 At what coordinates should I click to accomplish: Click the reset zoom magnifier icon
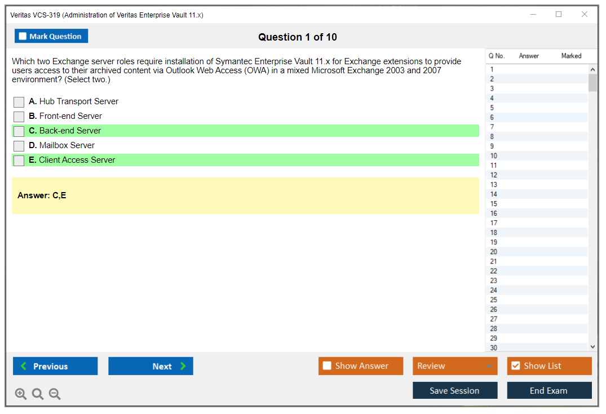[38, 394]
